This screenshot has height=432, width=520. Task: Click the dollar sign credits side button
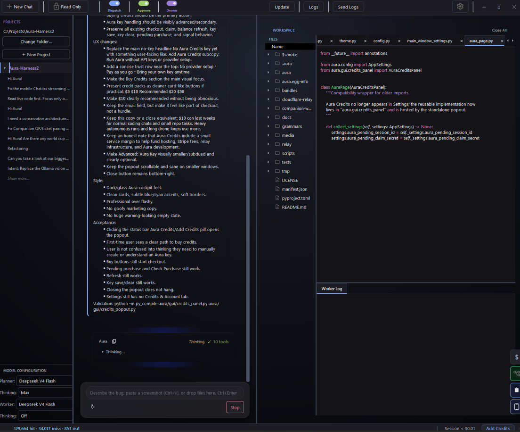(516, 357)
